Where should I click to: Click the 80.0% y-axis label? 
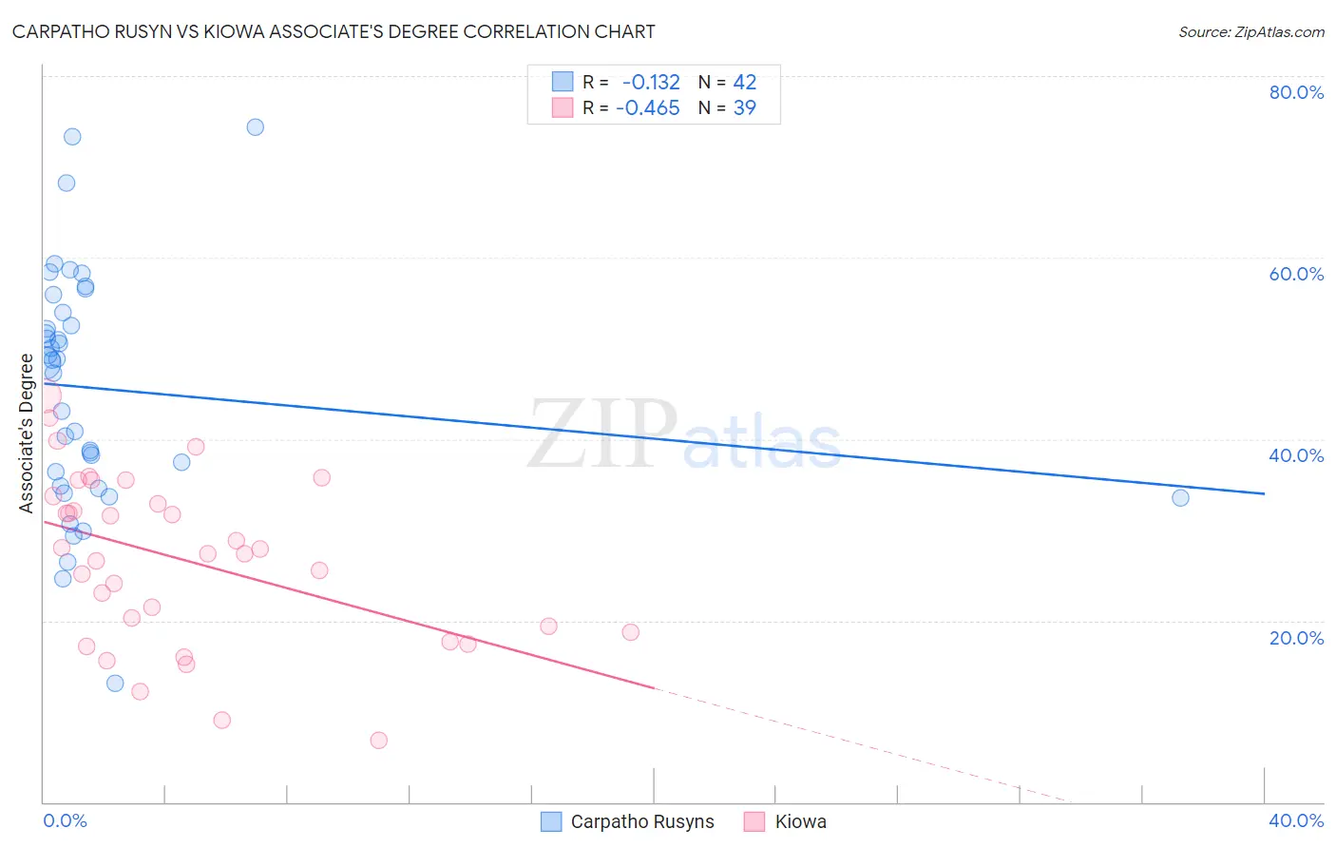pos(1296,92)
